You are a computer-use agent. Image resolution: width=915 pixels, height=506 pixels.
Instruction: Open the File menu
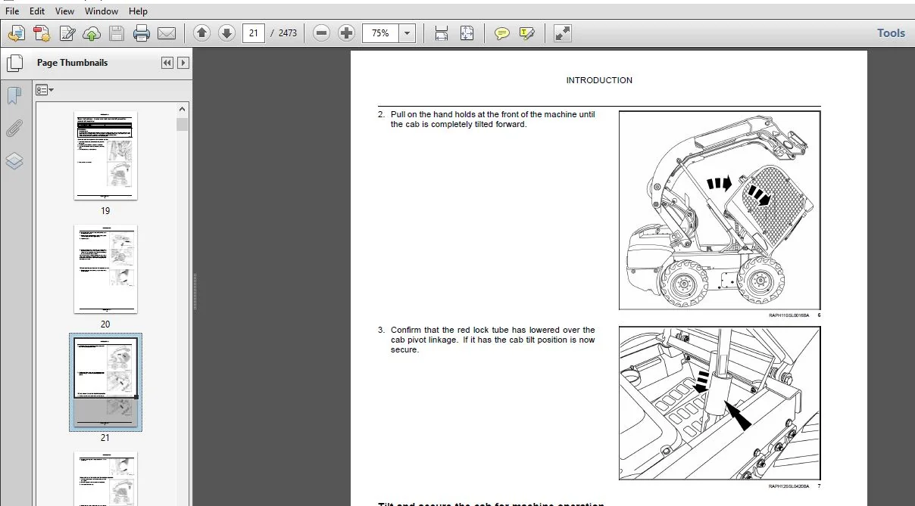click(x=12, y=11)
